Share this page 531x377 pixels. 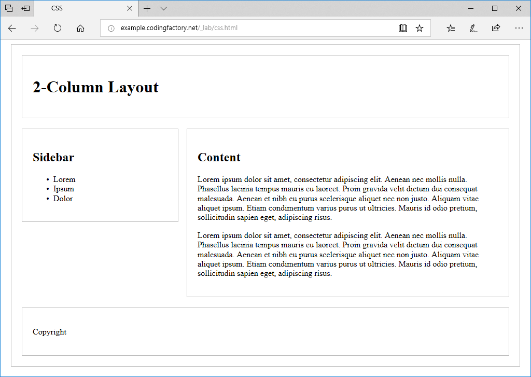click(496, 28)
